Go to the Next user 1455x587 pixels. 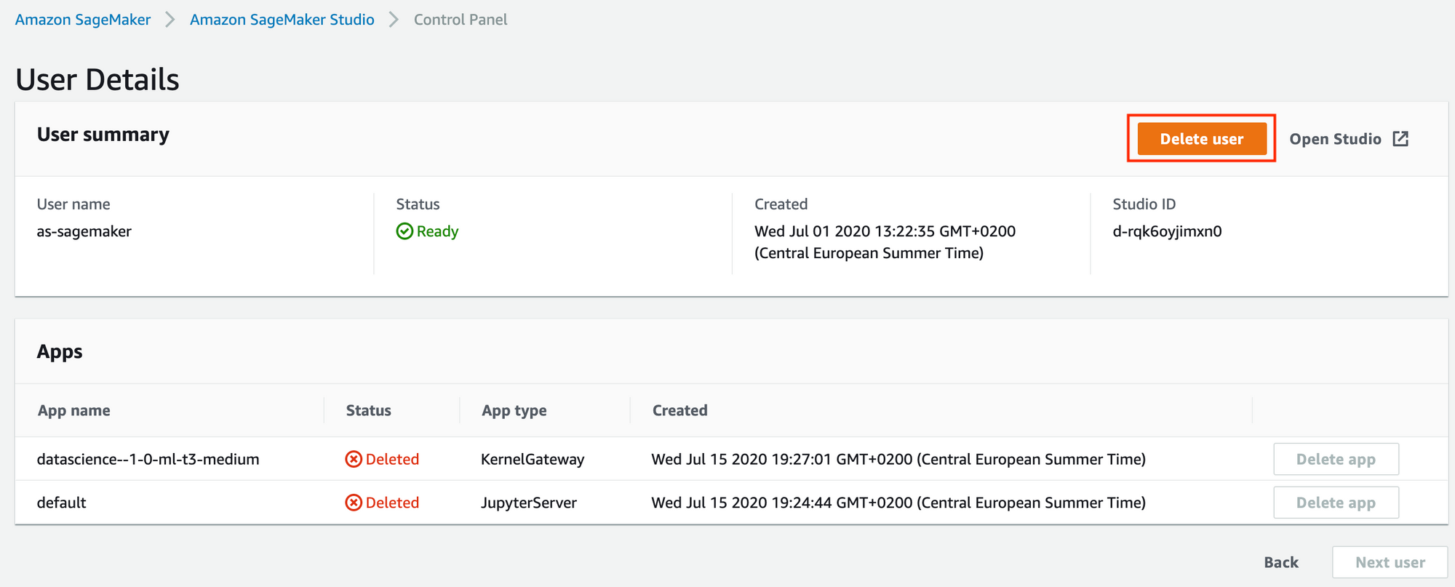1390,562
